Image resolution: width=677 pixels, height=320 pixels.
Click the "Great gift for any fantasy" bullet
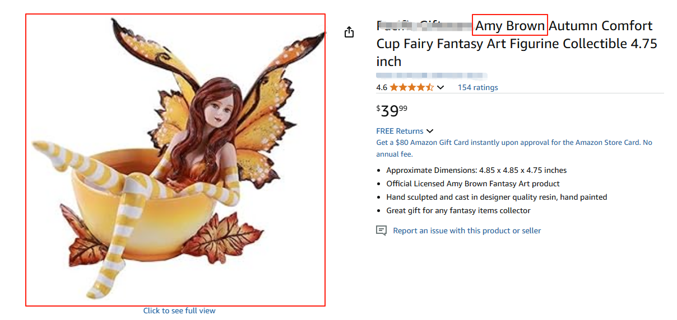click(x=458, y=210)
